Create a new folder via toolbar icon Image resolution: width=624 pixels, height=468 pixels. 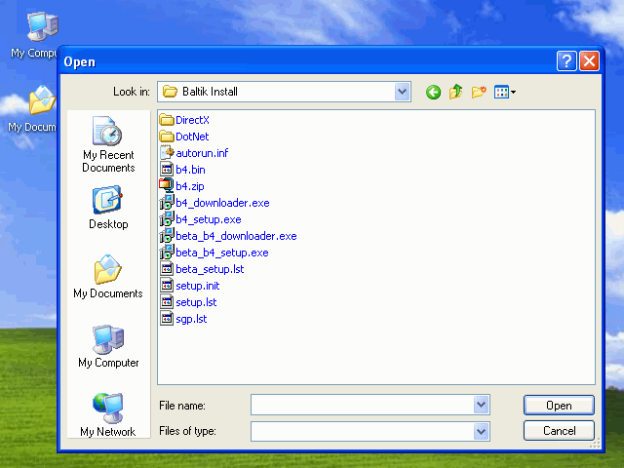(479, 92)
